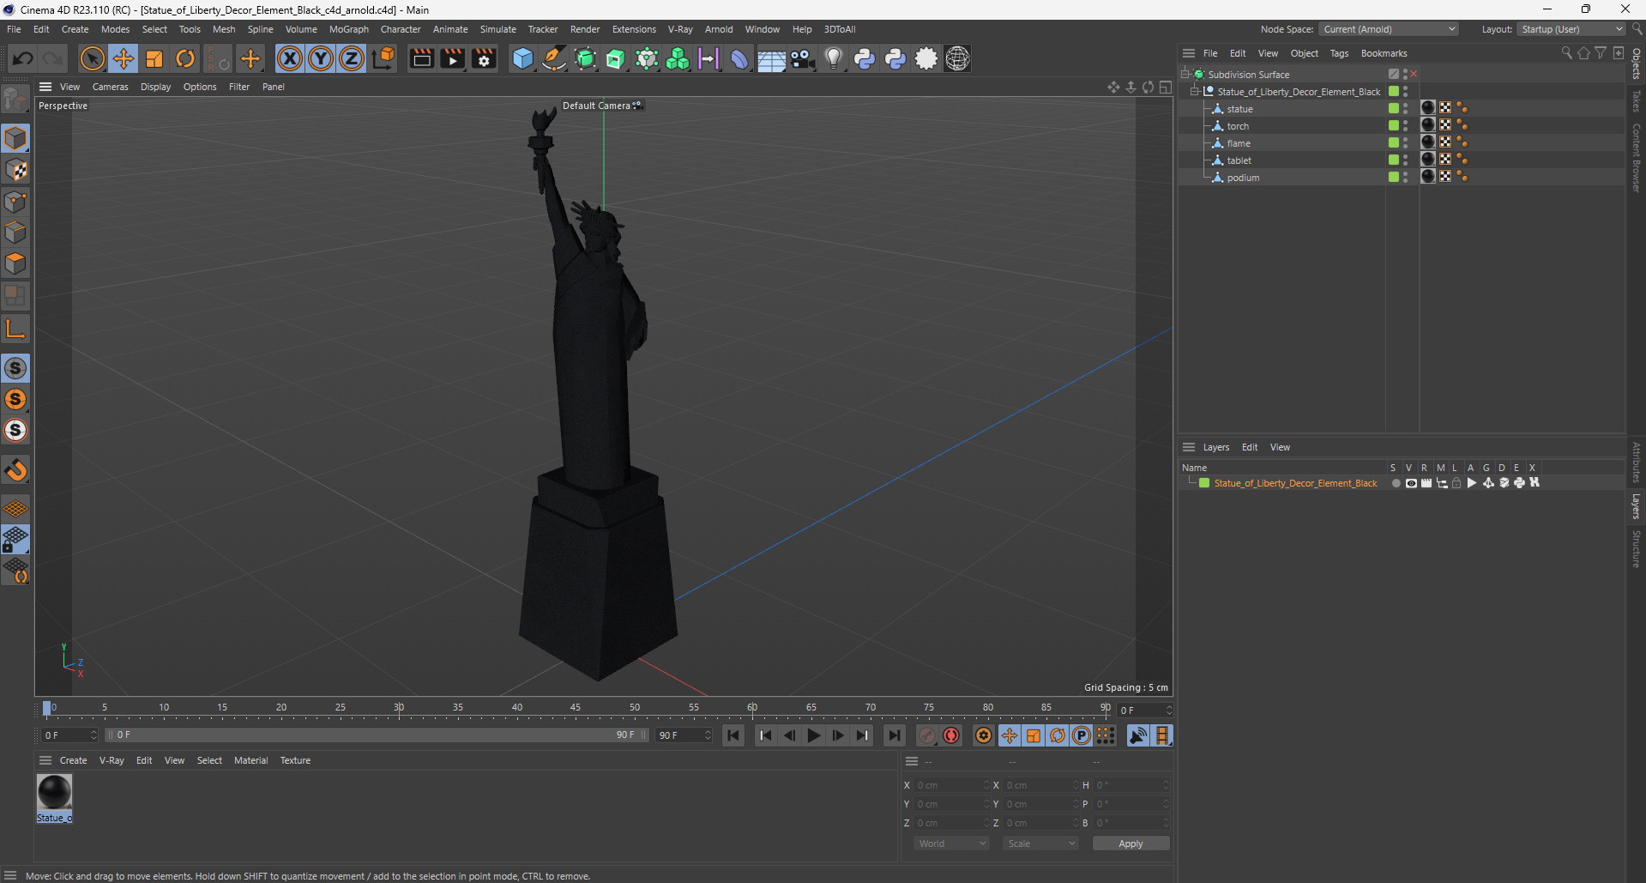Switch to Texture mode checkered cube

15,170
